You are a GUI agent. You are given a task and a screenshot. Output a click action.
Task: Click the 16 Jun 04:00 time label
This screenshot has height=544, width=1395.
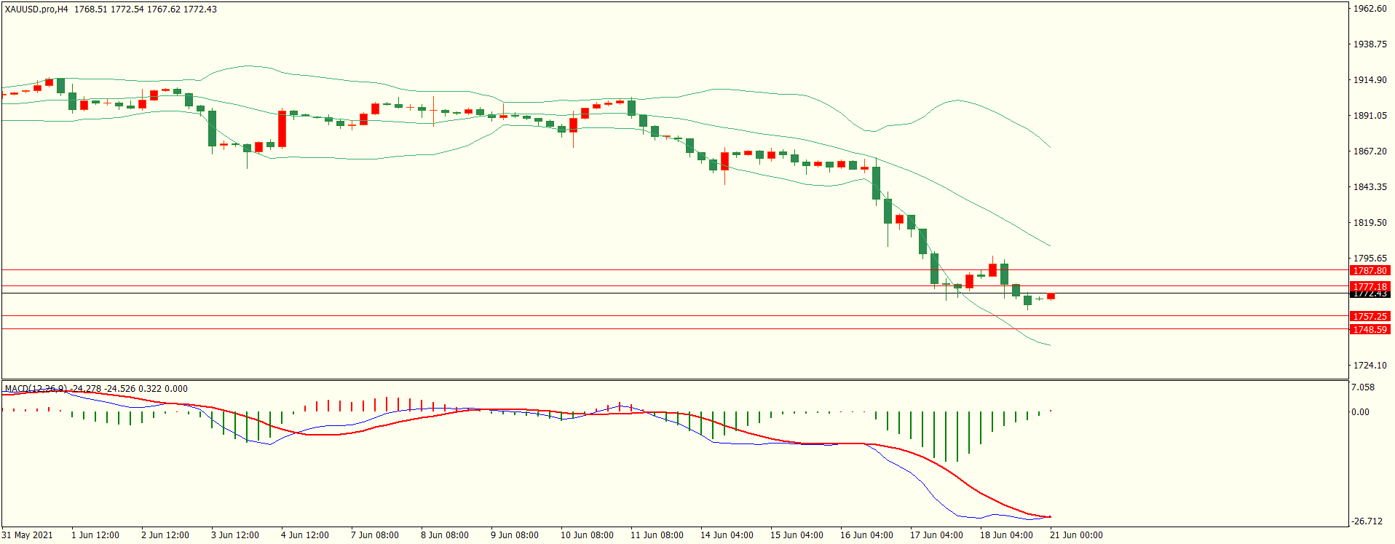point(866,535)
